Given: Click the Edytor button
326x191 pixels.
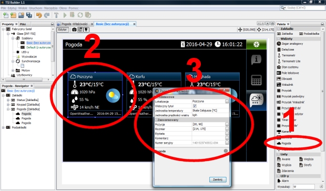Looking at the screenshot, I should pos(63,30).
